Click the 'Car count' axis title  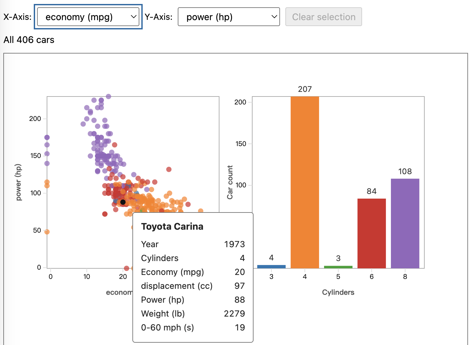pos(230,182)
